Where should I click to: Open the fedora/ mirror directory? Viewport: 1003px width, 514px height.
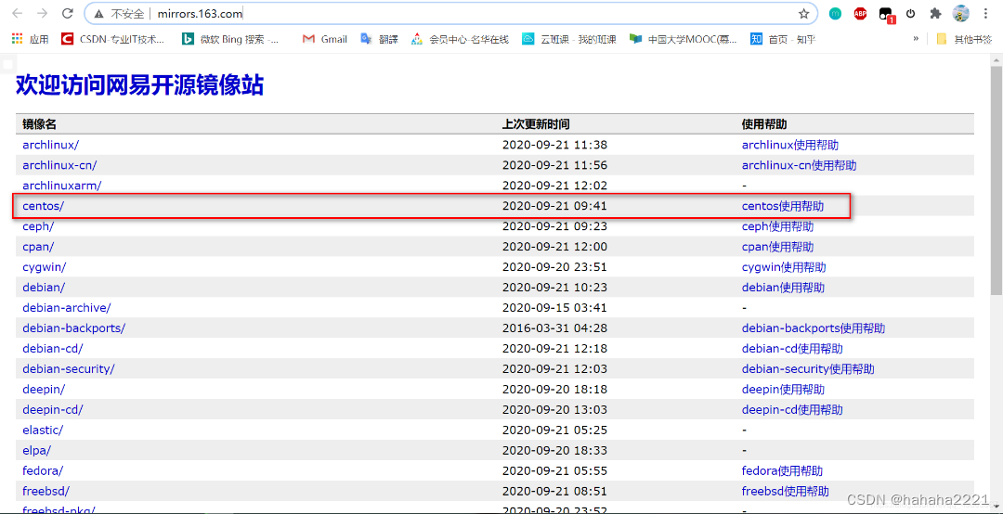pos(43,471)
